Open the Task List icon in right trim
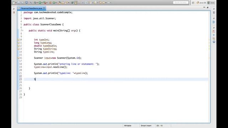The image size is (228, 128). [x=214, y=13]
